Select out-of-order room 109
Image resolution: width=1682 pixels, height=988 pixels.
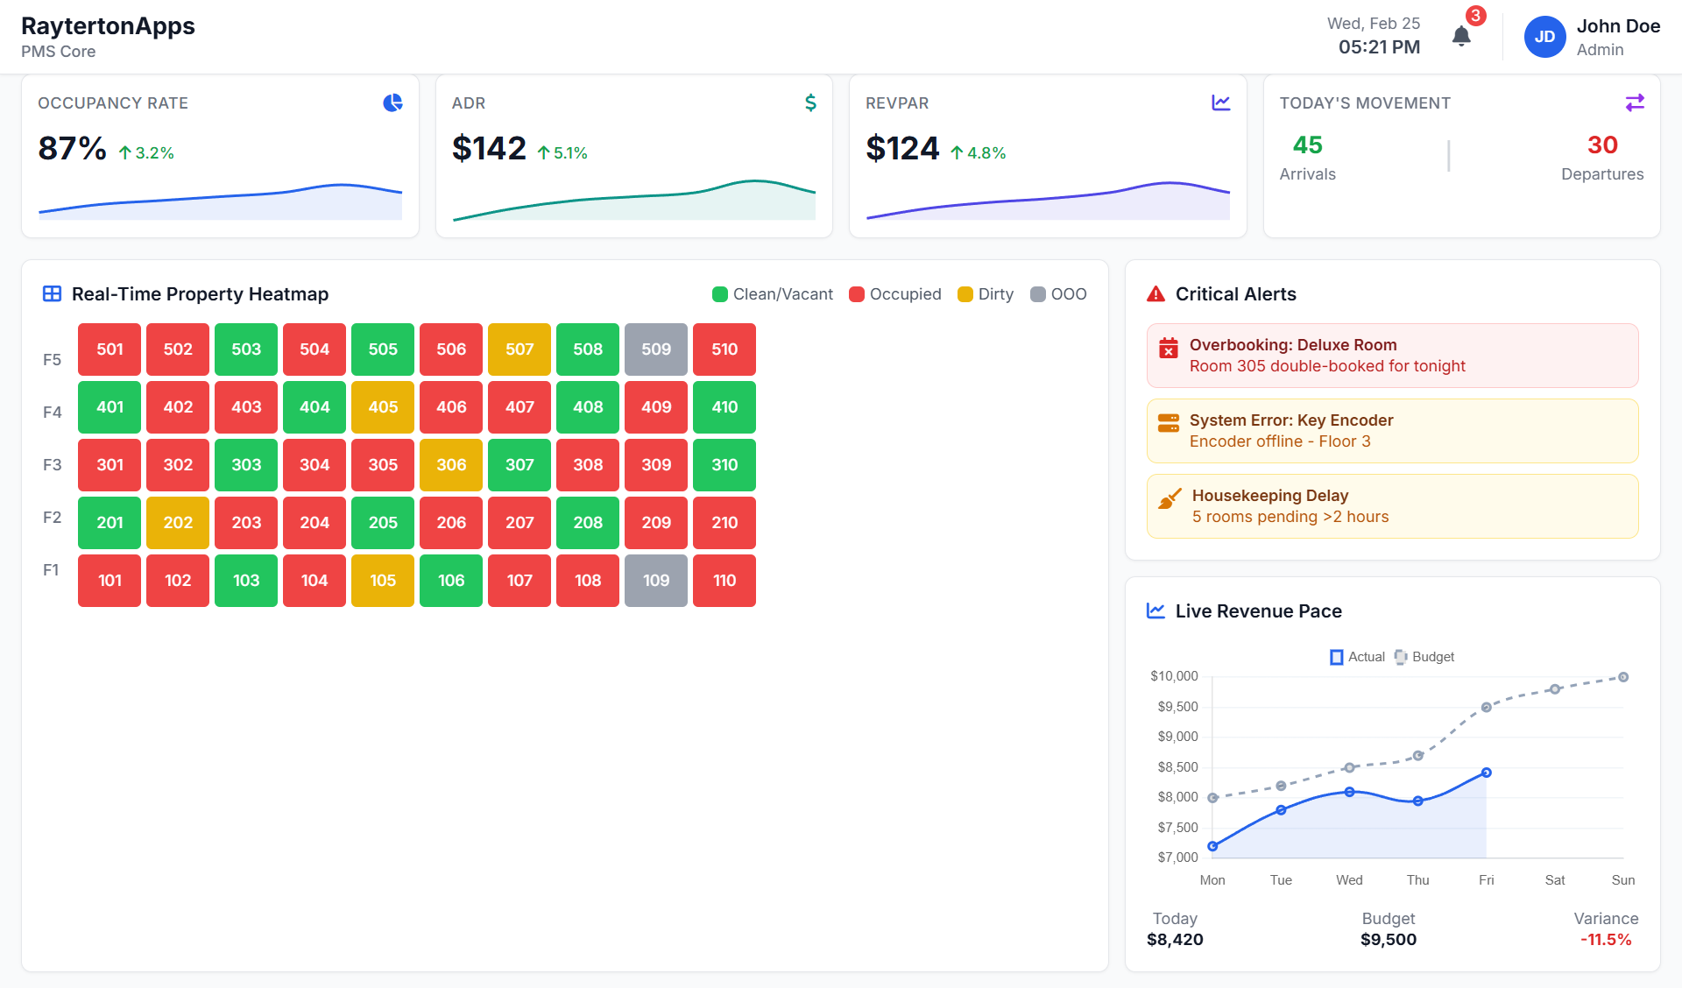click(656, 581)
